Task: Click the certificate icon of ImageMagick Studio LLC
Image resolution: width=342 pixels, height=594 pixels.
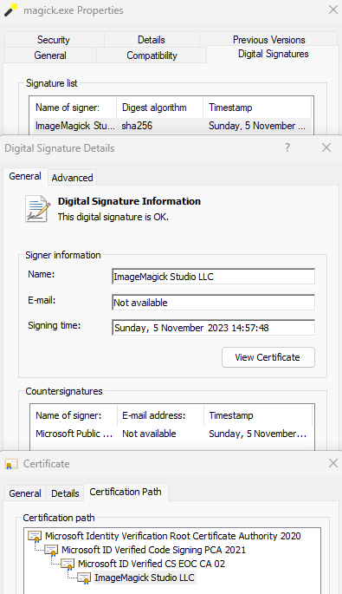Action: [84, 578]
